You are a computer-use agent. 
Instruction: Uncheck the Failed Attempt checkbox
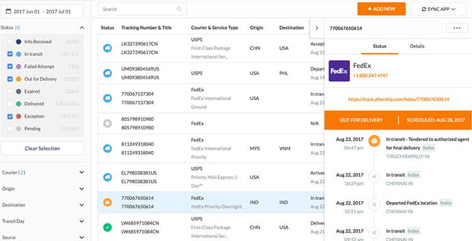pyautogui.click(x=10, y=67)
